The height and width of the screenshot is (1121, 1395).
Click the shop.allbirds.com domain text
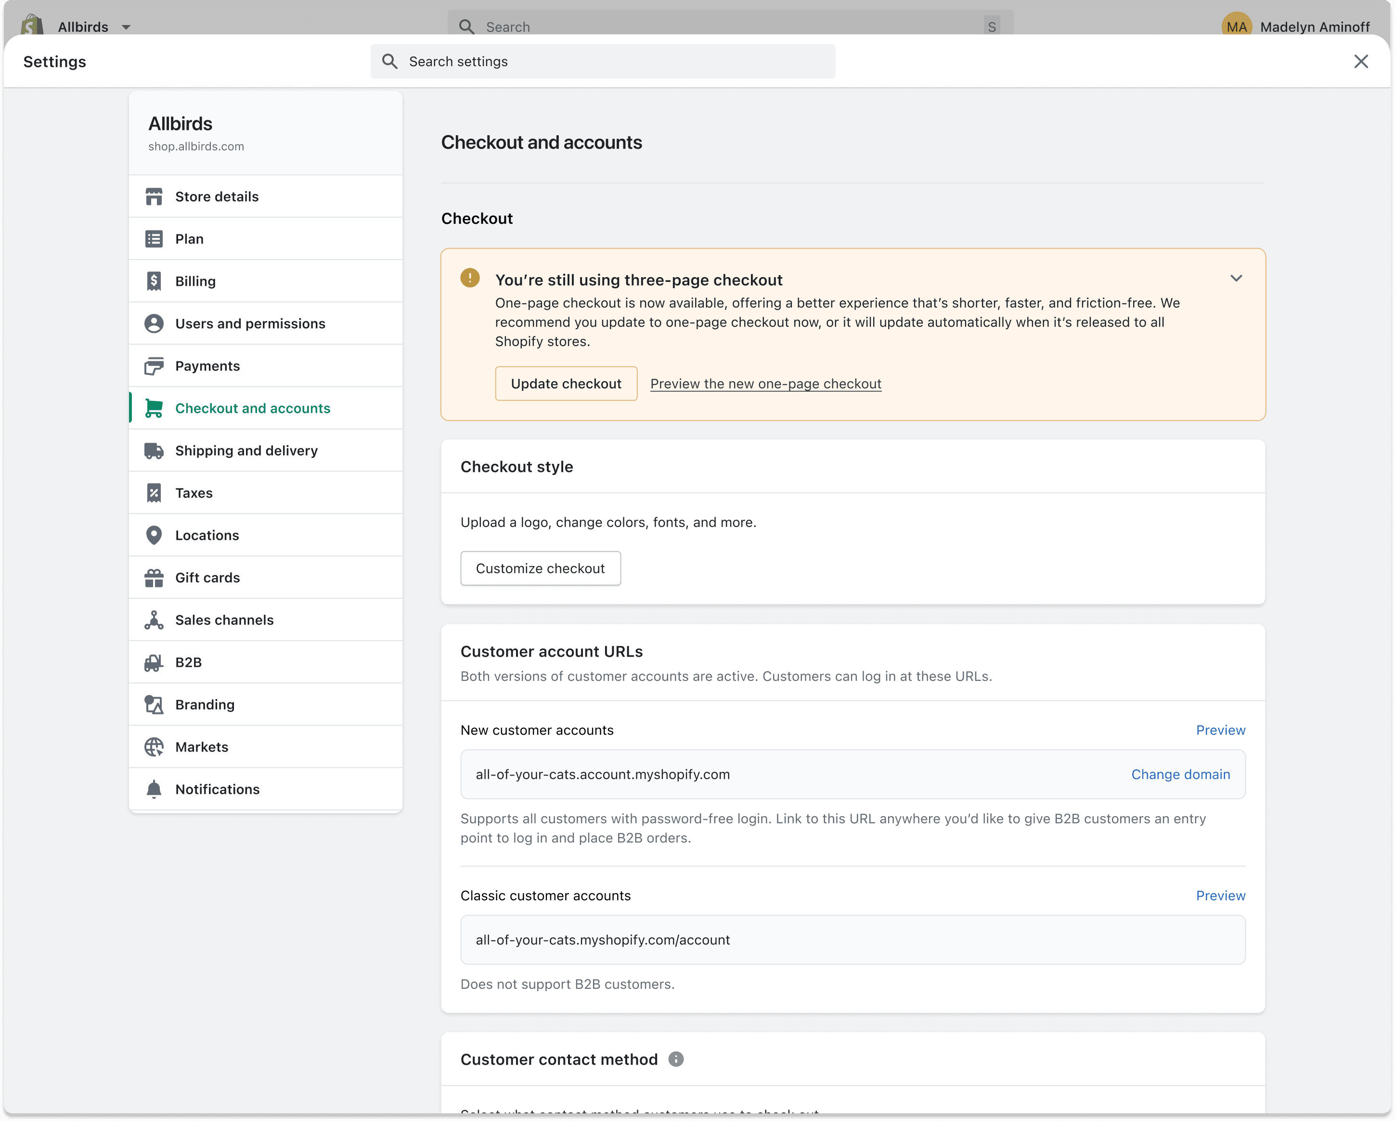[196, 146]
